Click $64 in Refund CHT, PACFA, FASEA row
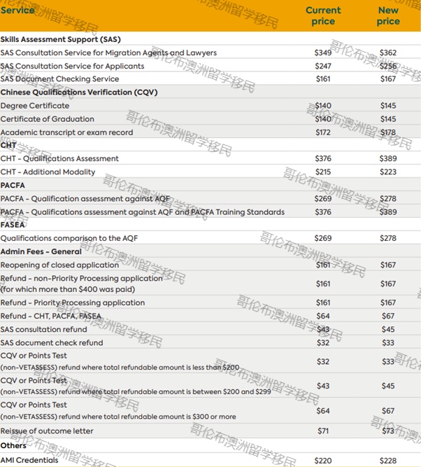The image size is (421, 467). coord(323,316)
